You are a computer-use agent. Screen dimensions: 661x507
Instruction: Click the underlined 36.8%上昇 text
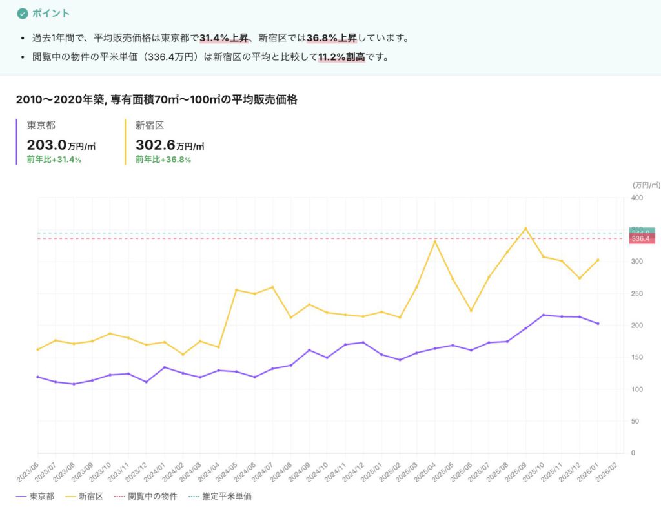(x=330, y=38)
